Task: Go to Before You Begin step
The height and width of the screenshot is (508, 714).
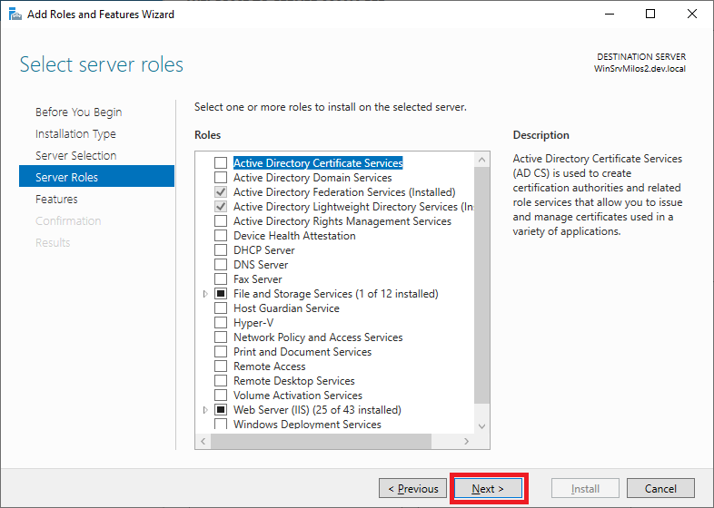Action: pos(78,112)
